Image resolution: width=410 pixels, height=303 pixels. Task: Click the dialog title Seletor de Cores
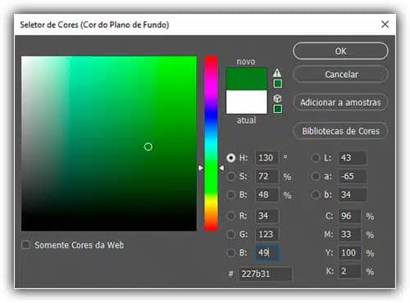pos(94,25)
